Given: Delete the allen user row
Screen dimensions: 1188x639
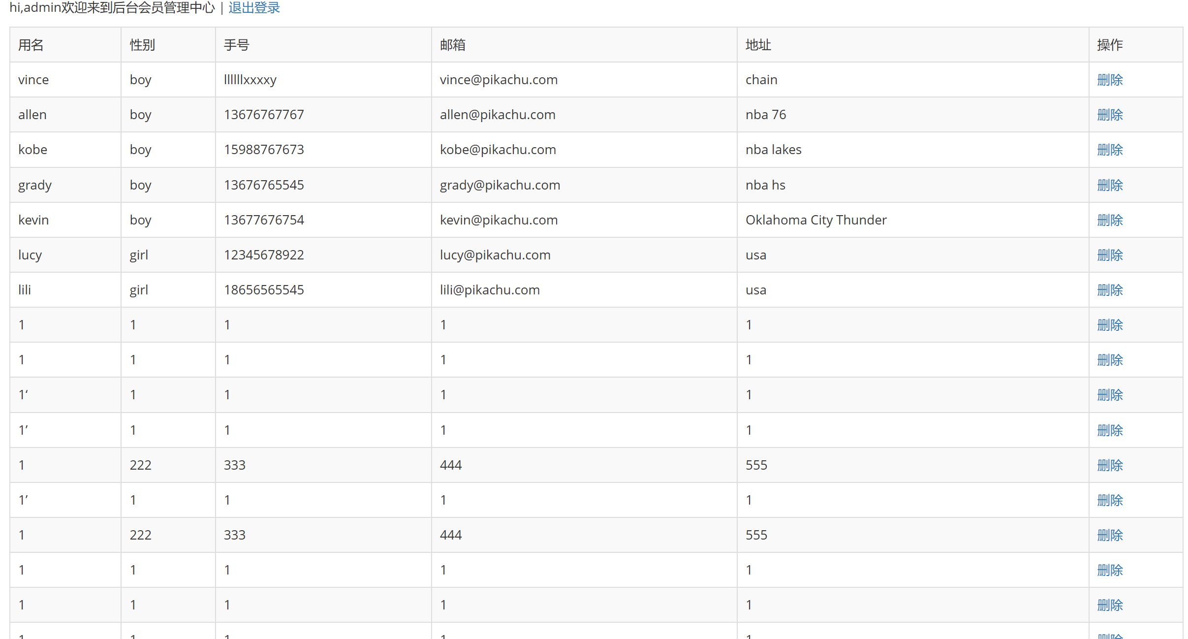Looking at the screenshot, I should pyautogui.click(x=1110, y=115).
